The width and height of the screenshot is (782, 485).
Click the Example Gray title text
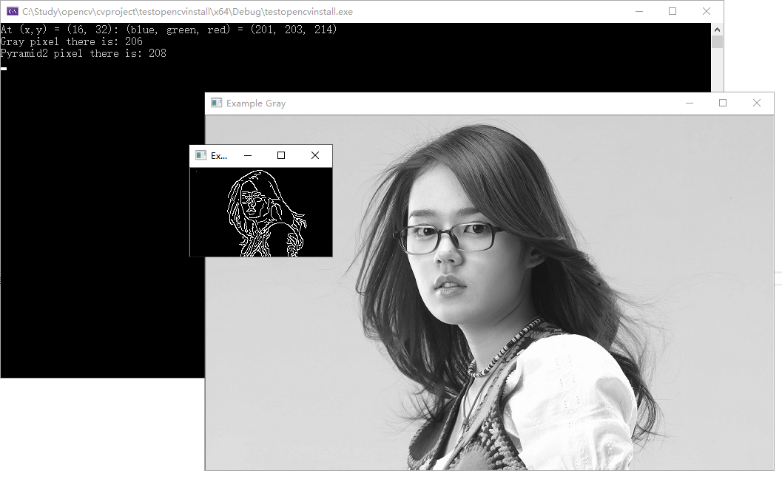(256, 104)
